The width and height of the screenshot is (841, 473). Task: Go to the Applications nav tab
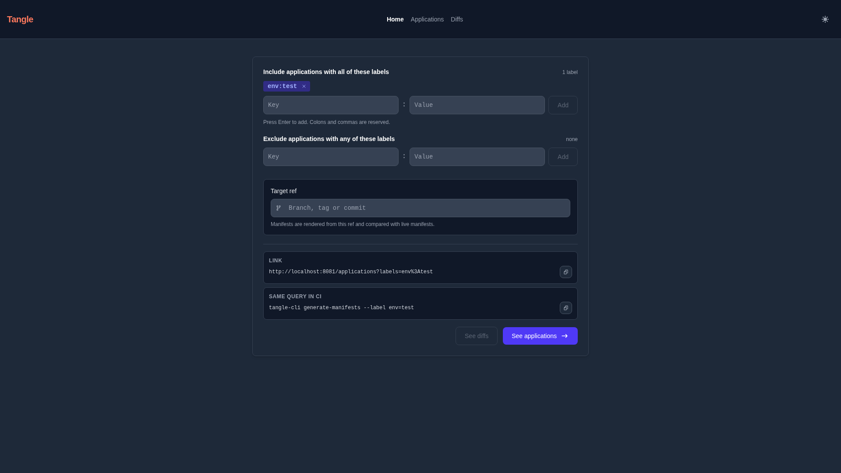pyautogui.click(x=427, y=19)
